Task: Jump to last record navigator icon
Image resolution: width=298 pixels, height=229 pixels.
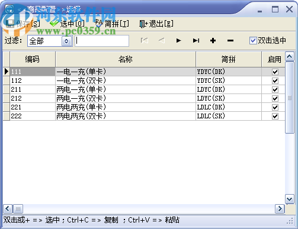Action: (x=196, y=41)
